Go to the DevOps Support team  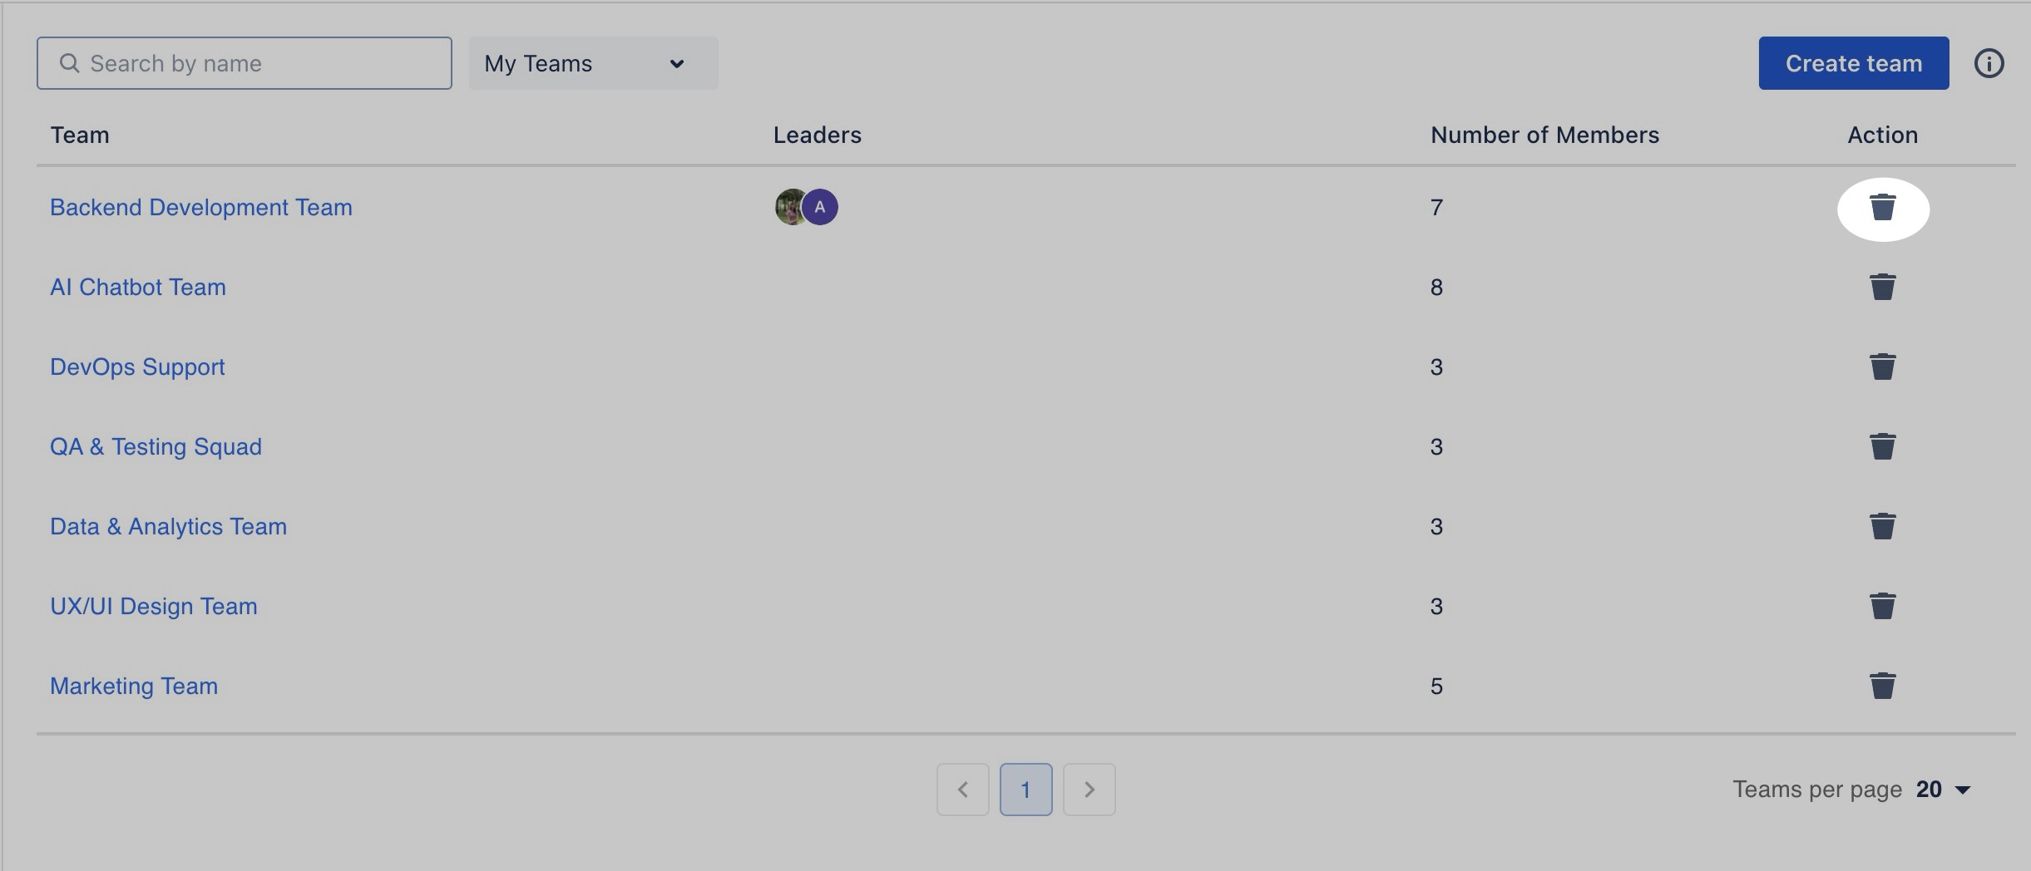pyautogui.click(x=137, y=367)
